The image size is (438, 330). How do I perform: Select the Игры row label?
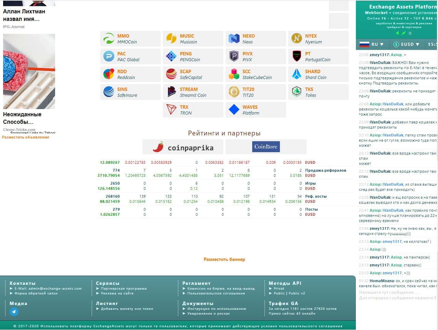pos(310,183)
